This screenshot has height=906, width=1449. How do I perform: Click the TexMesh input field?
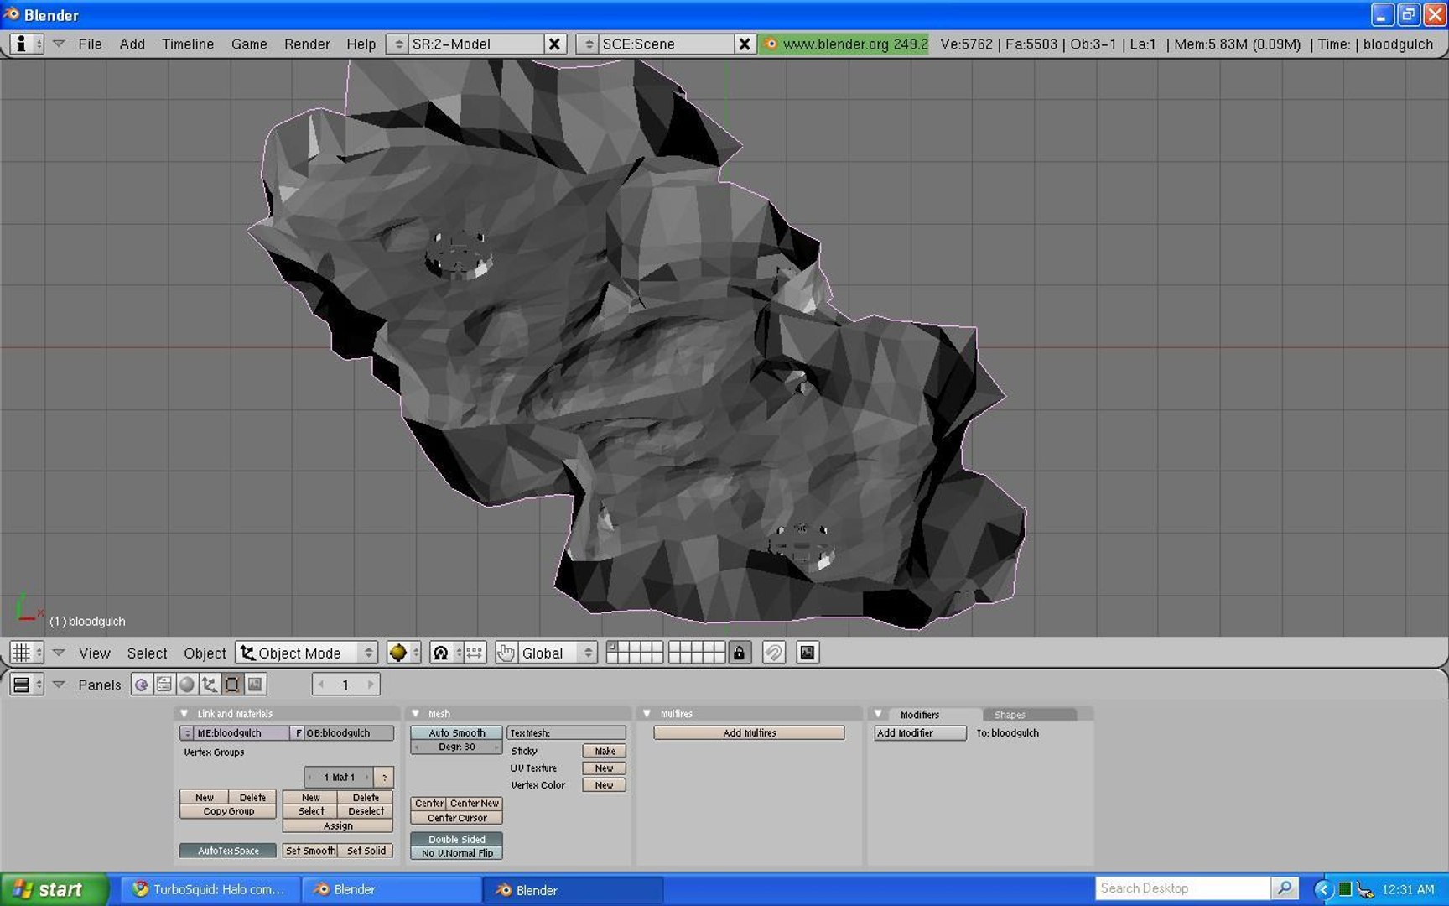click(x=567, y=732)
